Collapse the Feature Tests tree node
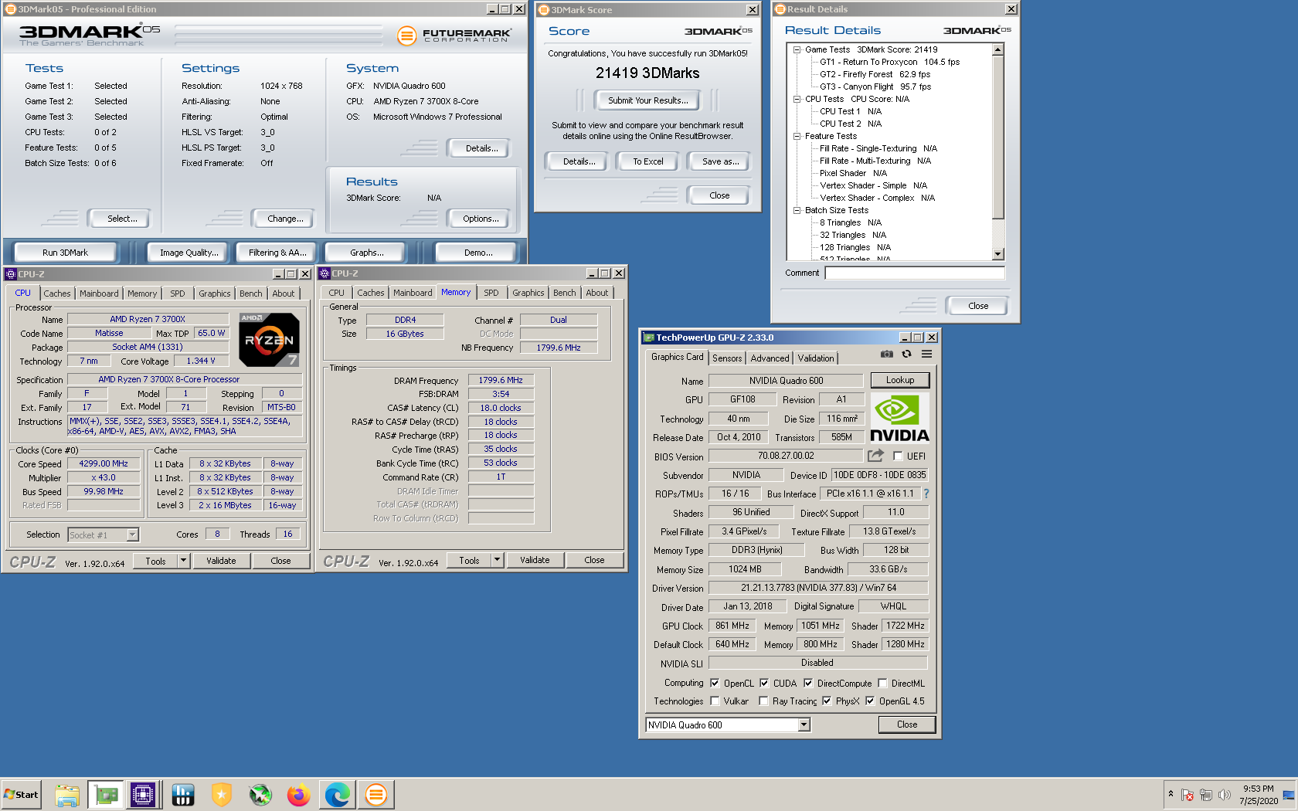 (797, 136)
